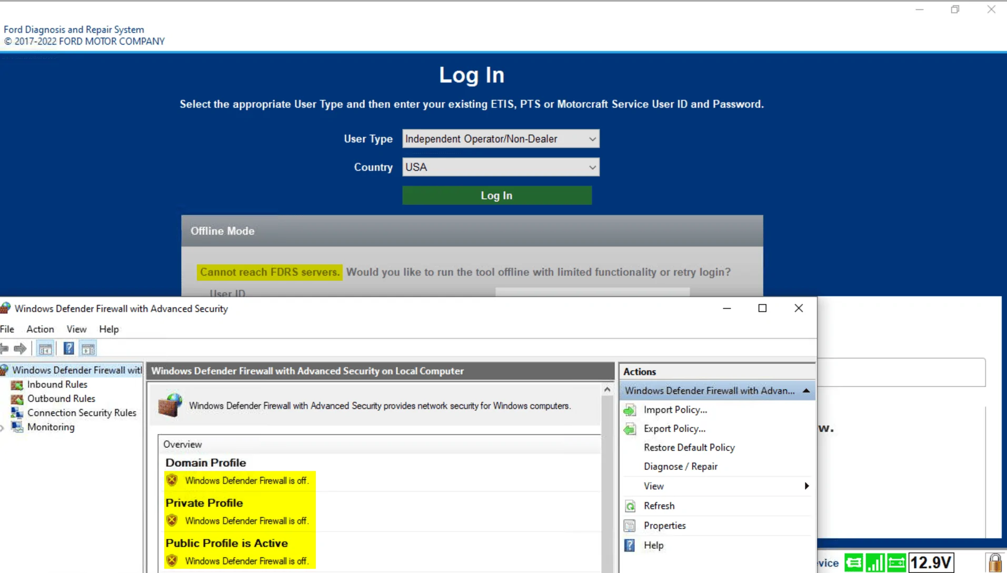
Task: Click the Back arrow in firewall toolbar
Action: pos(5,349)
